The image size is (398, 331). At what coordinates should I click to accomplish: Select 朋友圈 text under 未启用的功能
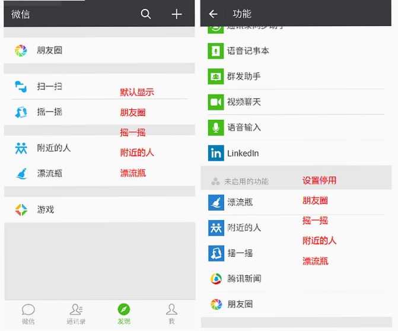[240, 304]
